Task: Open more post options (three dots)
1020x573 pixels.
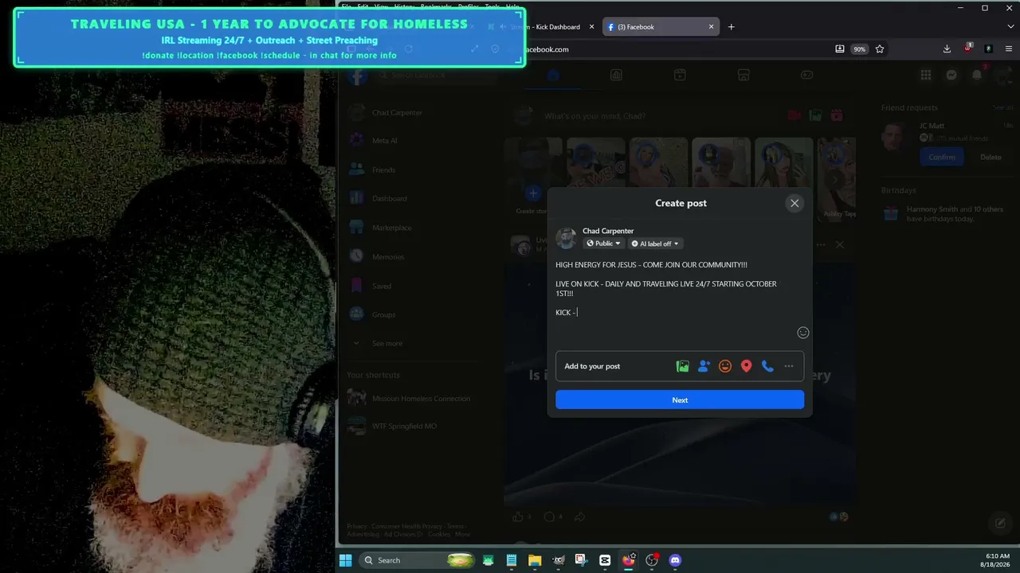Action: tap(789, 366)
